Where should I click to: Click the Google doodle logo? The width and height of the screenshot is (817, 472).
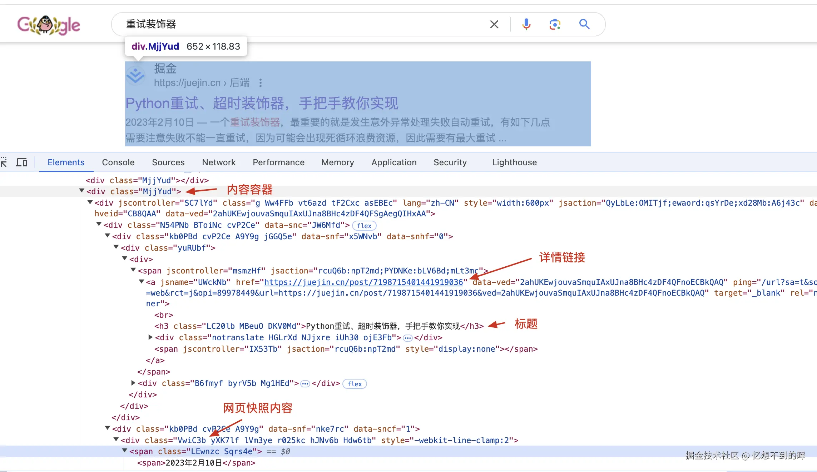pyautogui.click(x=49, y=25)
